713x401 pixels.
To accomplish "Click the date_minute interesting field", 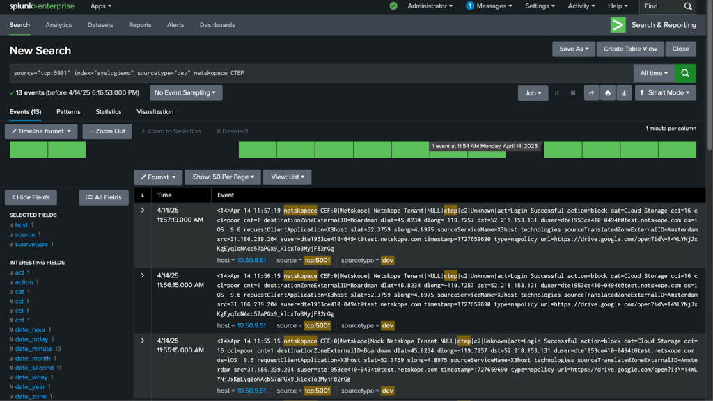I will tap(33, 349).
